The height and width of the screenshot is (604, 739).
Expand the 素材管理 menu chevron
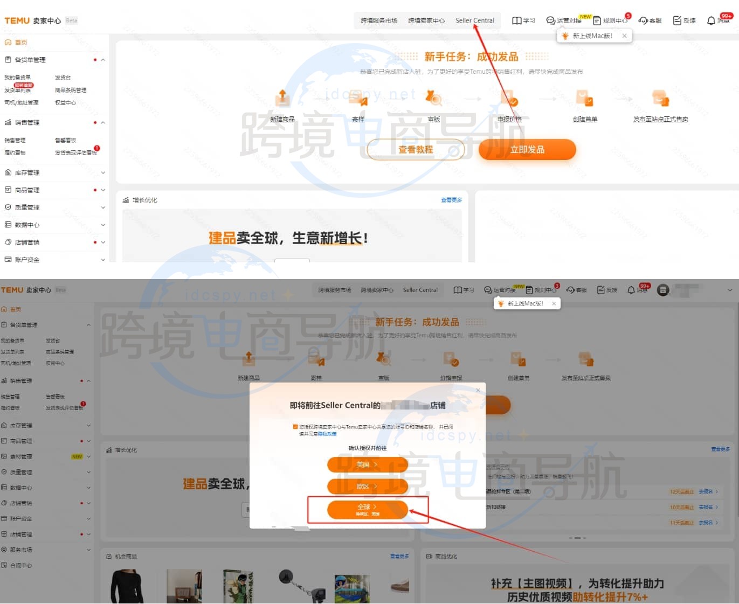click(x=89, y=457)
